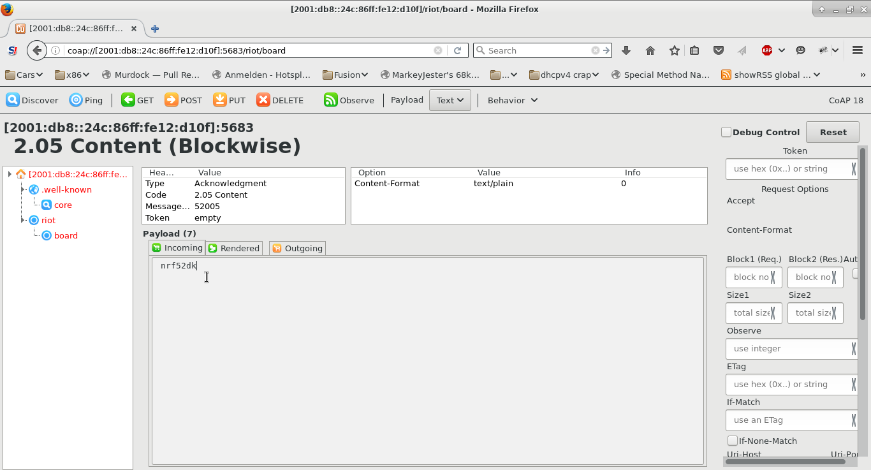Show more bookmarks chevron
The height and width of the screenshot is (470, 871).
click(863, 75)
